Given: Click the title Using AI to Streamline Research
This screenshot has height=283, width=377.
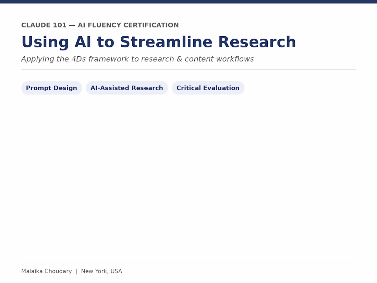Looking at the screenshot, I should point(158,42).
